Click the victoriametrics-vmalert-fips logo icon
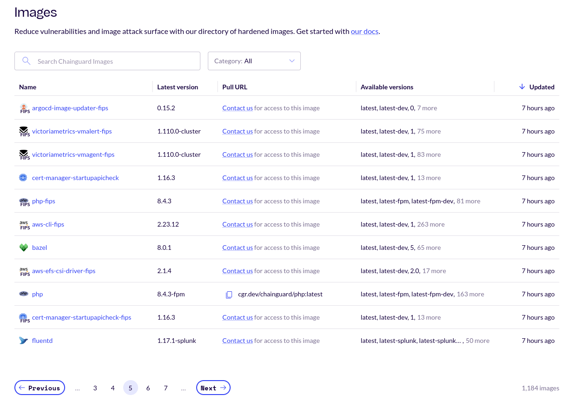 point(24,131)
